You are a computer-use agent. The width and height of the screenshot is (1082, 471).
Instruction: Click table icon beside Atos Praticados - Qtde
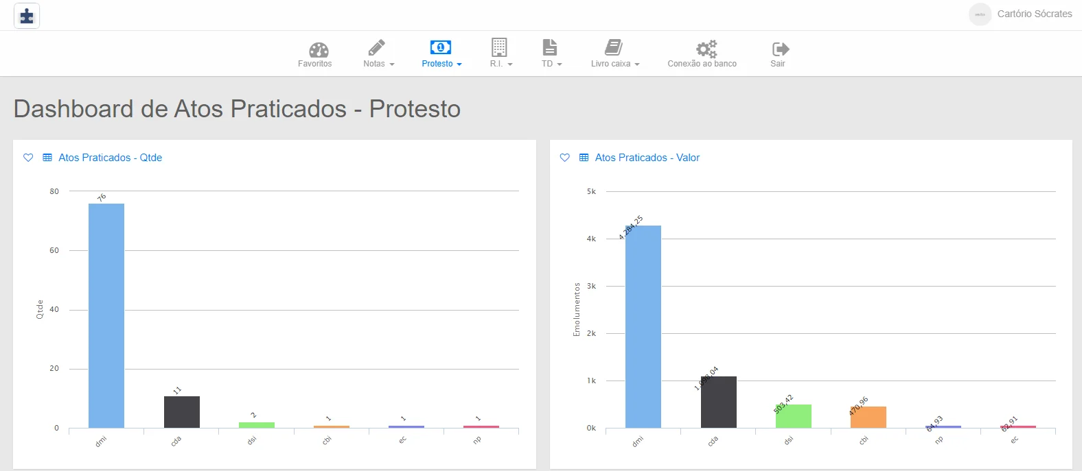pyautogui.click(x=47, y=158)
